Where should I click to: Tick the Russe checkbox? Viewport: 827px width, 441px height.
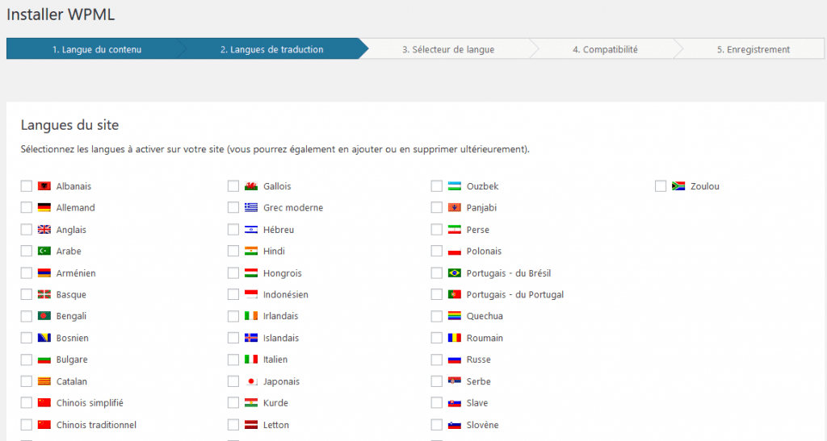[x=437, y=360]
